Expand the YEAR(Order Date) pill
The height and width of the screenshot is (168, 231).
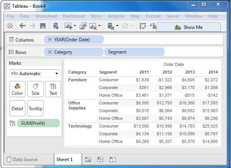(x=50, y=40)
